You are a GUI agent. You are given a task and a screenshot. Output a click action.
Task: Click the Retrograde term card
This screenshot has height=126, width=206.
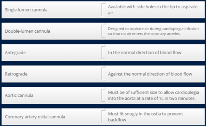tap(51, 74)
